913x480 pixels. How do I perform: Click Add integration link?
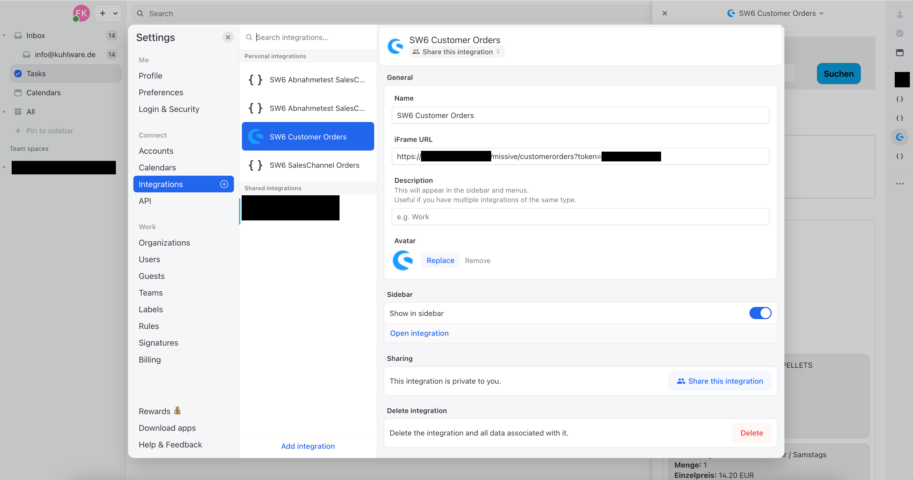(308, 446)
